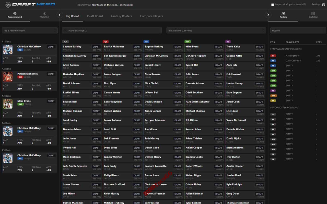Click the QB column header badge
Screen dimensions: 327x204
[x=106, y=42]
